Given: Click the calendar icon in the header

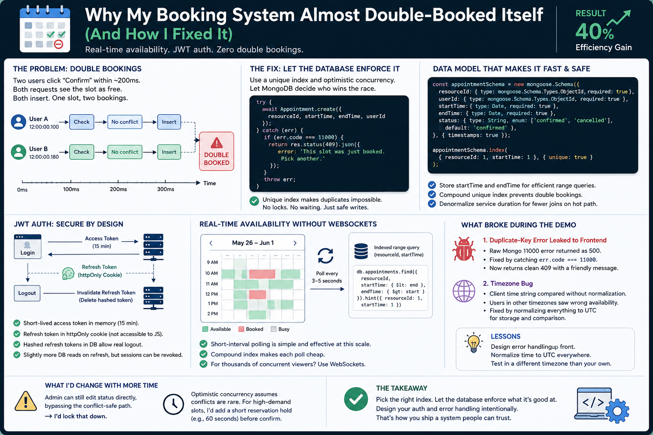Looking at the screenshot, I should (45, 29).
